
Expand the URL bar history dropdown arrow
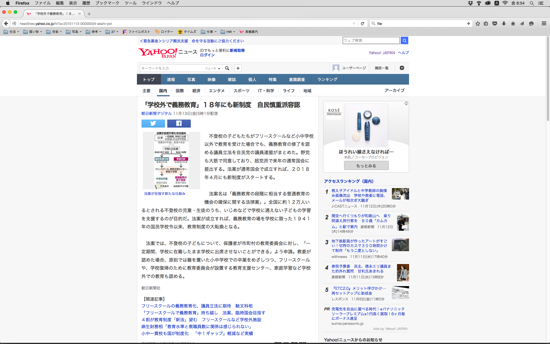tap(354, 24)
